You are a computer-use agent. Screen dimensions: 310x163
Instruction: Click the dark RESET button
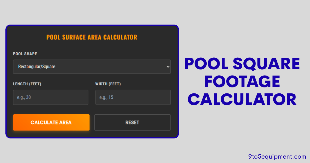point(132,122)
